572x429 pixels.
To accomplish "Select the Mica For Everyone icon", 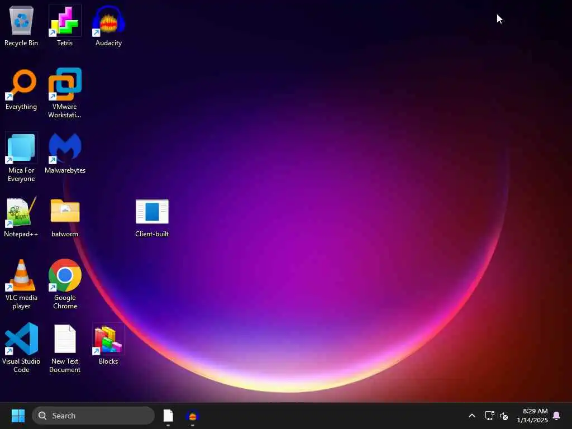I will 21,157.
